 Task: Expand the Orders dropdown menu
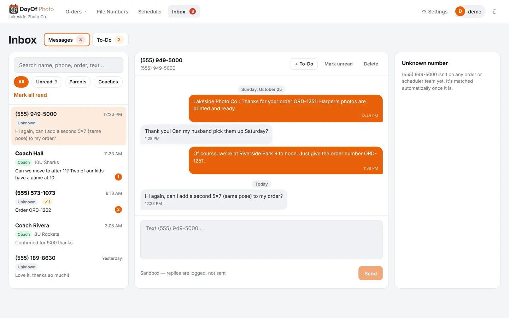tap(76, 12)
